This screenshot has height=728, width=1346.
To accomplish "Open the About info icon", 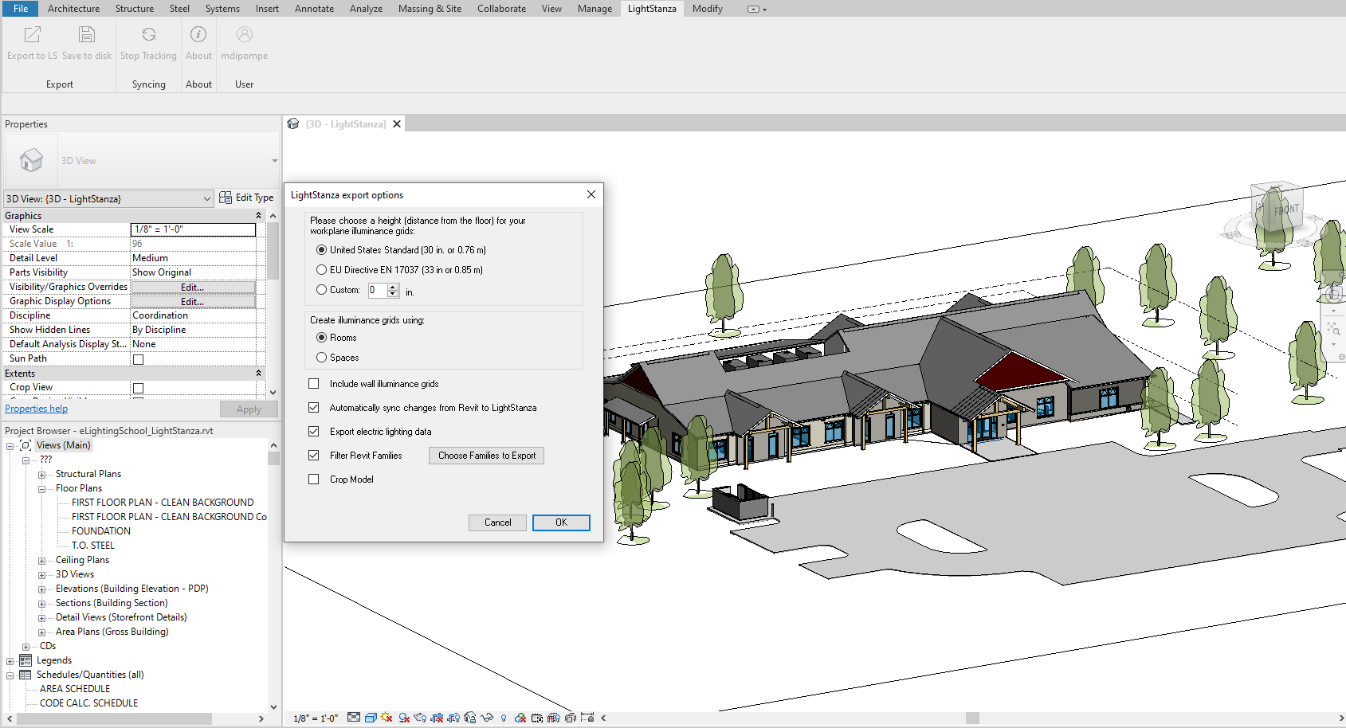I will 198,35.
